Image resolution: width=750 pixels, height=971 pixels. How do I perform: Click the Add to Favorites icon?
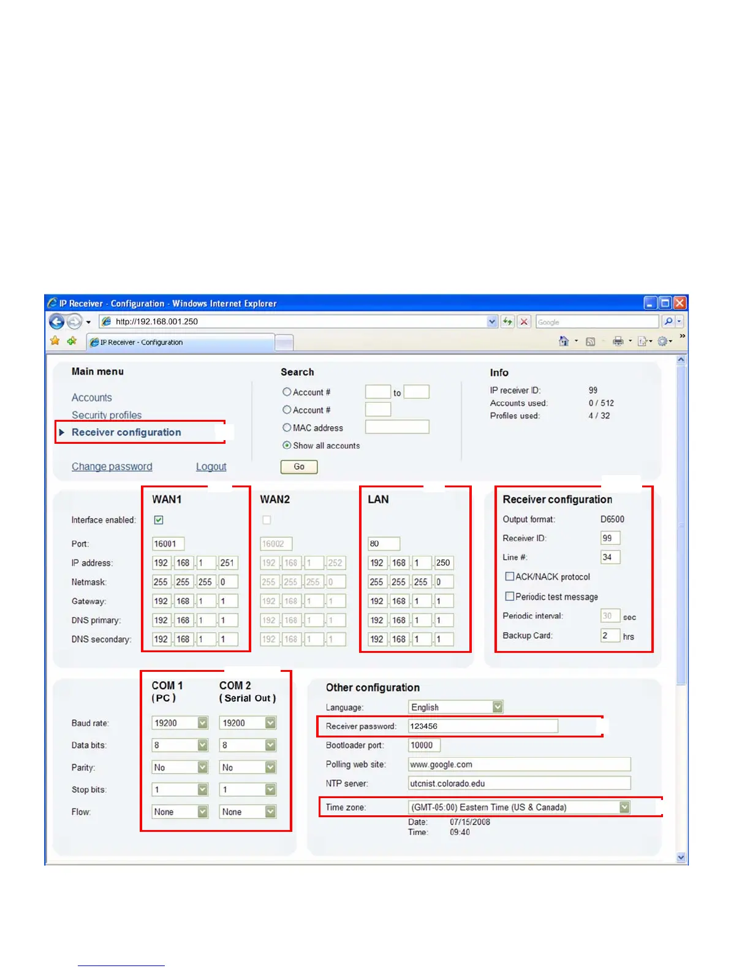click(72, 341)
